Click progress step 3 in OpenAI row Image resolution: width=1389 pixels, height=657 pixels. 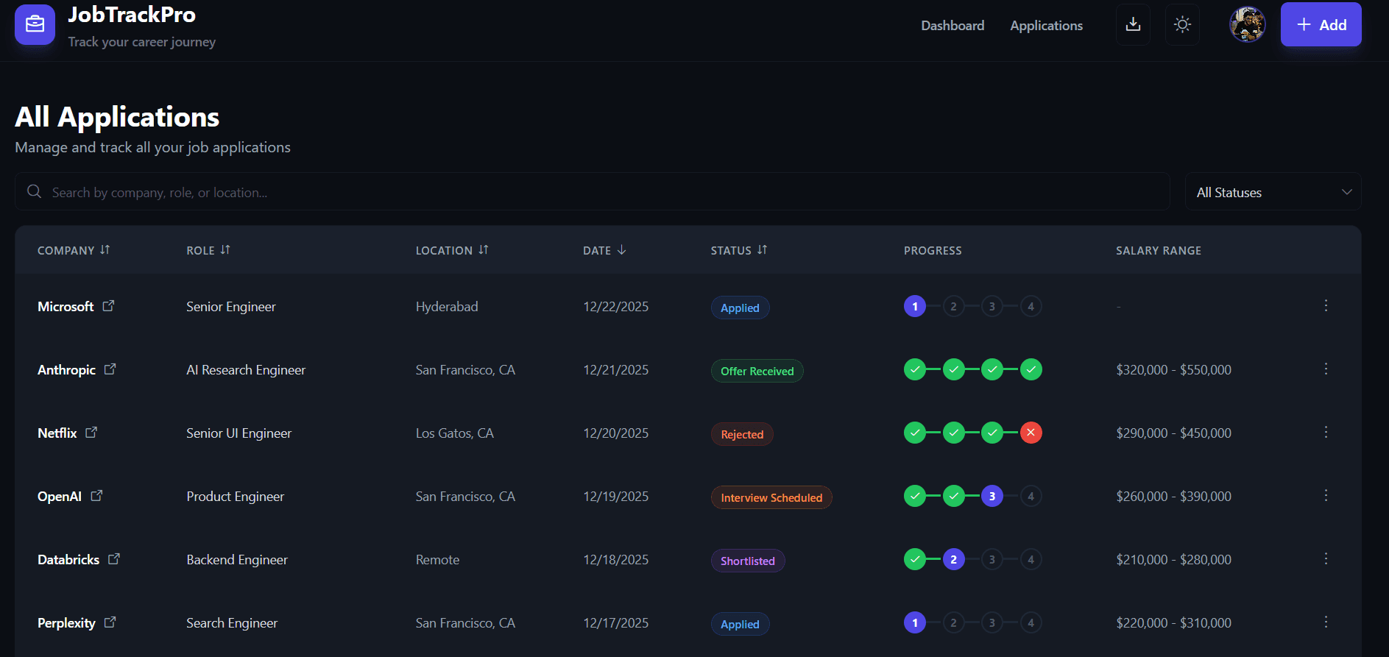992,496
